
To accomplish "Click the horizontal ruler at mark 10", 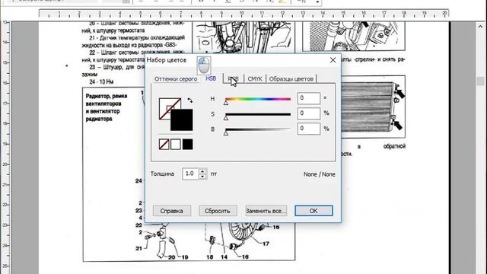I will point(242,14).
